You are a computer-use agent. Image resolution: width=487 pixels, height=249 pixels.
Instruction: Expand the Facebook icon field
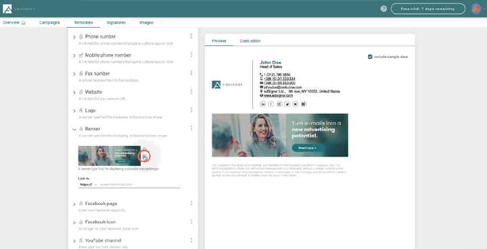tap(74, 223)
